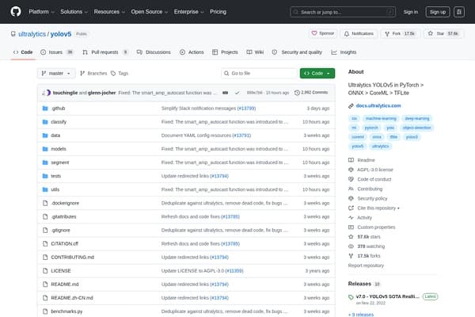This screenshot has width=475, height=317.
Task: Open the Projects tab
Action: click(x=225, y=52)
